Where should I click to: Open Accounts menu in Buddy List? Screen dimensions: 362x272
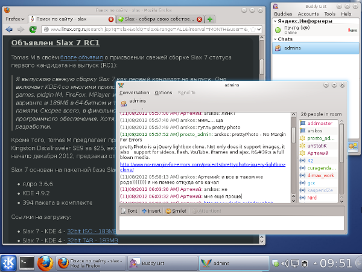tap(308, 14)
